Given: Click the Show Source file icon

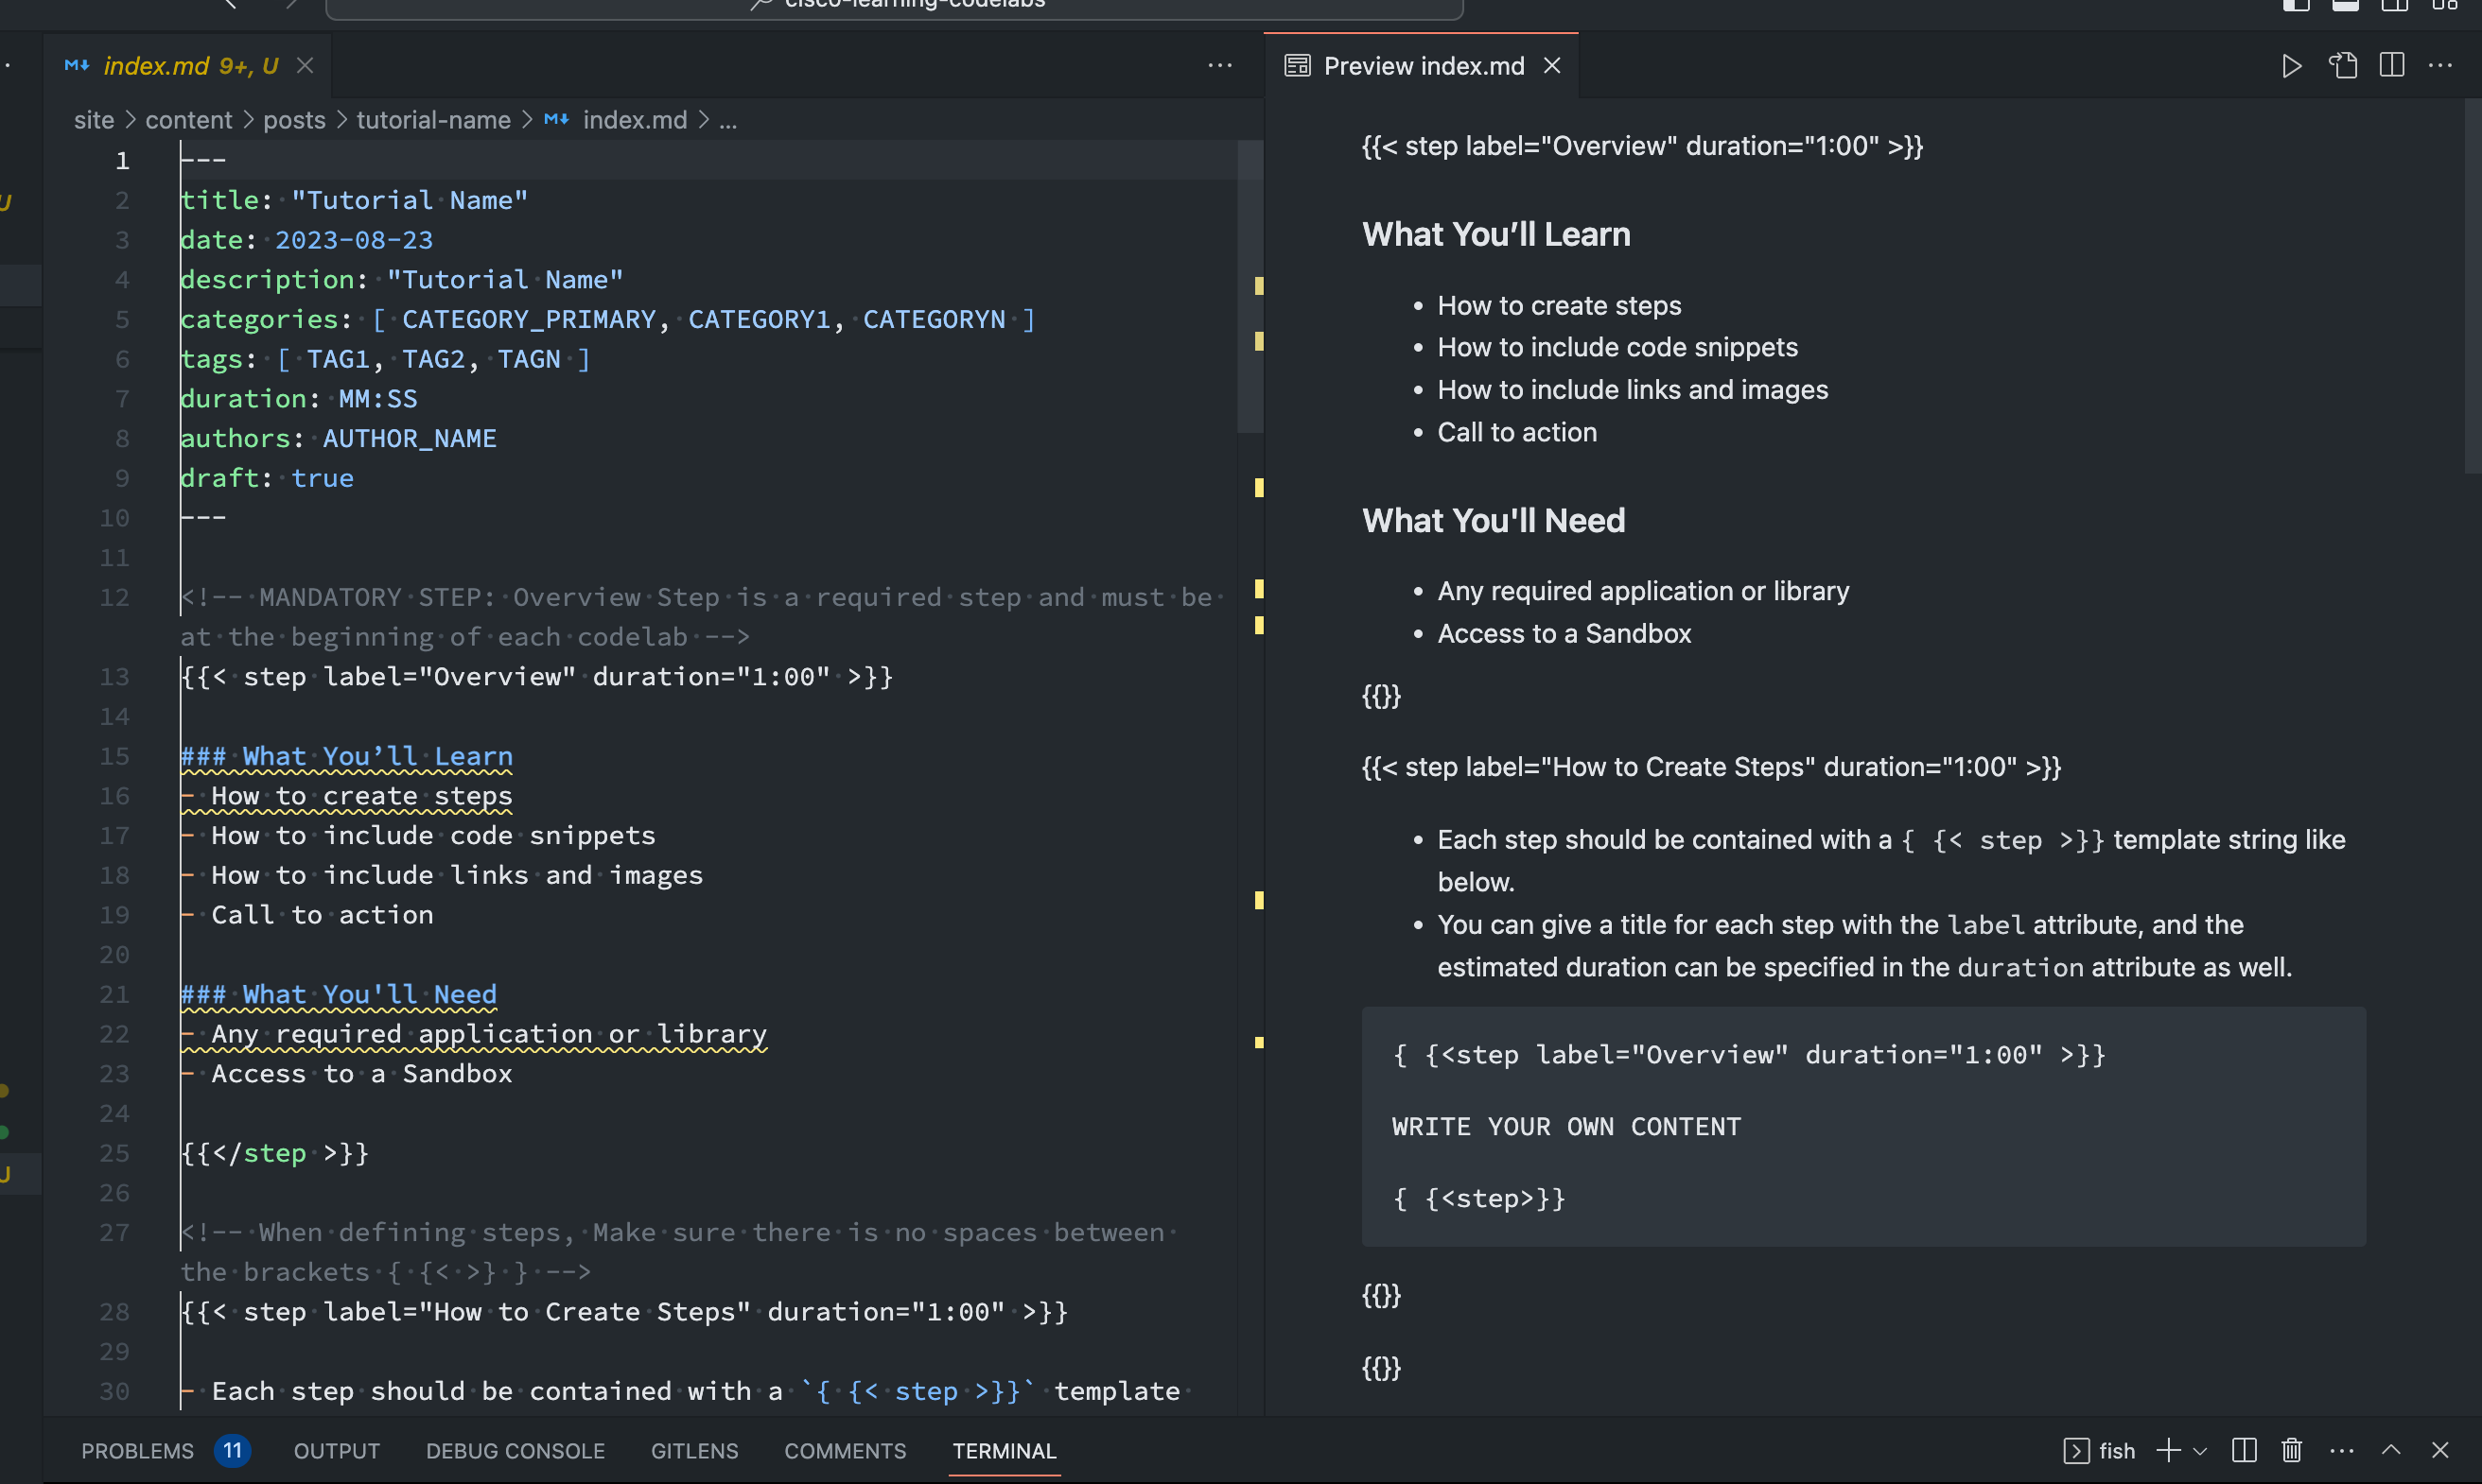Looking at the screenshot, I should pyautogui.click(x=2342, y=66).
